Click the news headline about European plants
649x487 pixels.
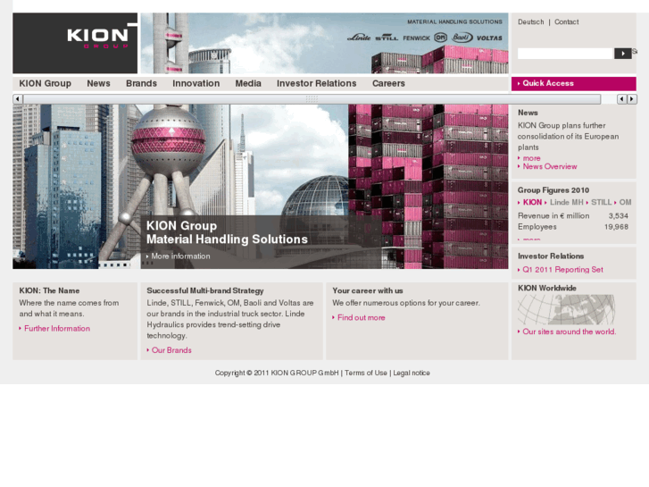coord(569,137)
